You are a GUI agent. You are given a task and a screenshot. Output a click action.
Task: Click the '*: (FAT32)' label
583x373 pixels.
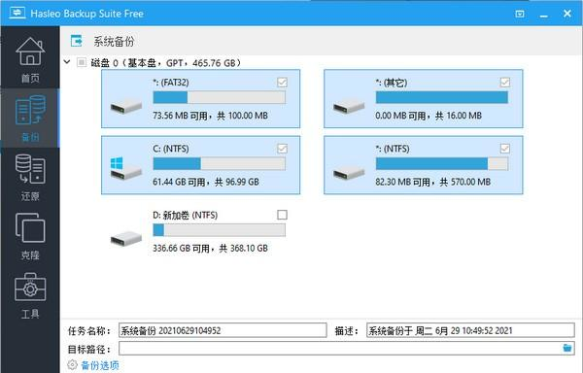click(x=171, y=83)
